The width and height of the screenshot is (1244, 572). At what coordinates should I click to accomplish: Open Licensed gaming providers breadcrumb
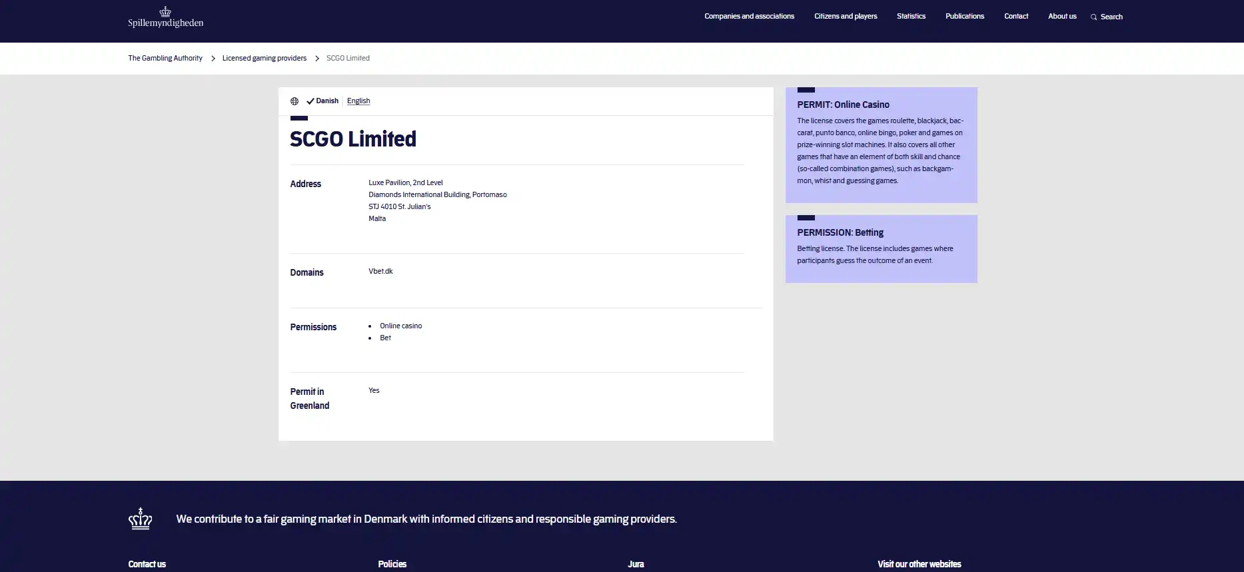pos(265,58)
